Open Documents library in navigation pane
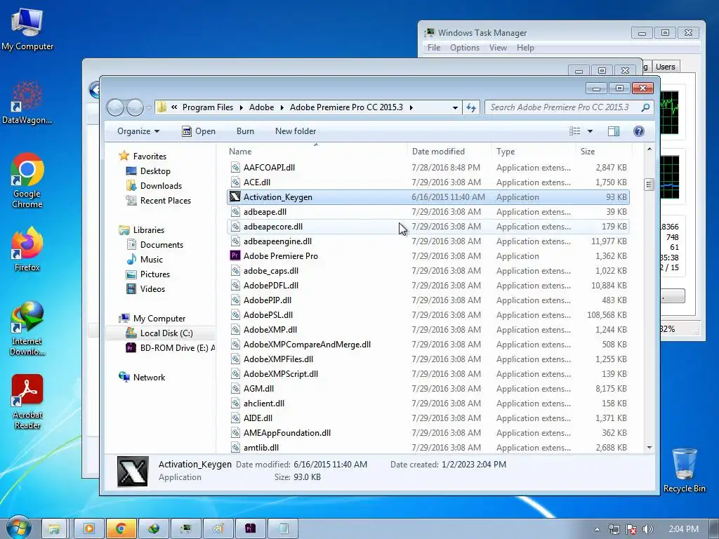 point(154,245)
